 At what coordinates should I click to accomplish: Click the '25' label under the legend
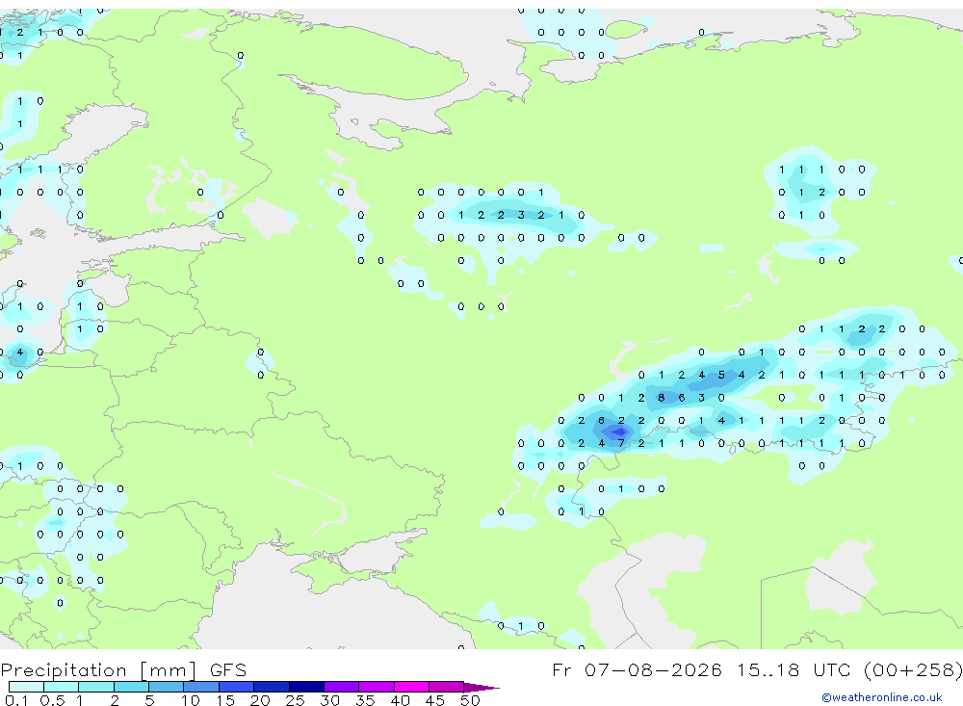click(295, 700)
